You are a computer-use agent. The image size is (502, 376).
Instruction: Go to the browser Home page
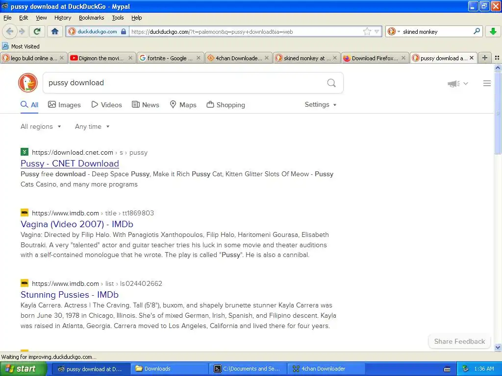(55, 31)
